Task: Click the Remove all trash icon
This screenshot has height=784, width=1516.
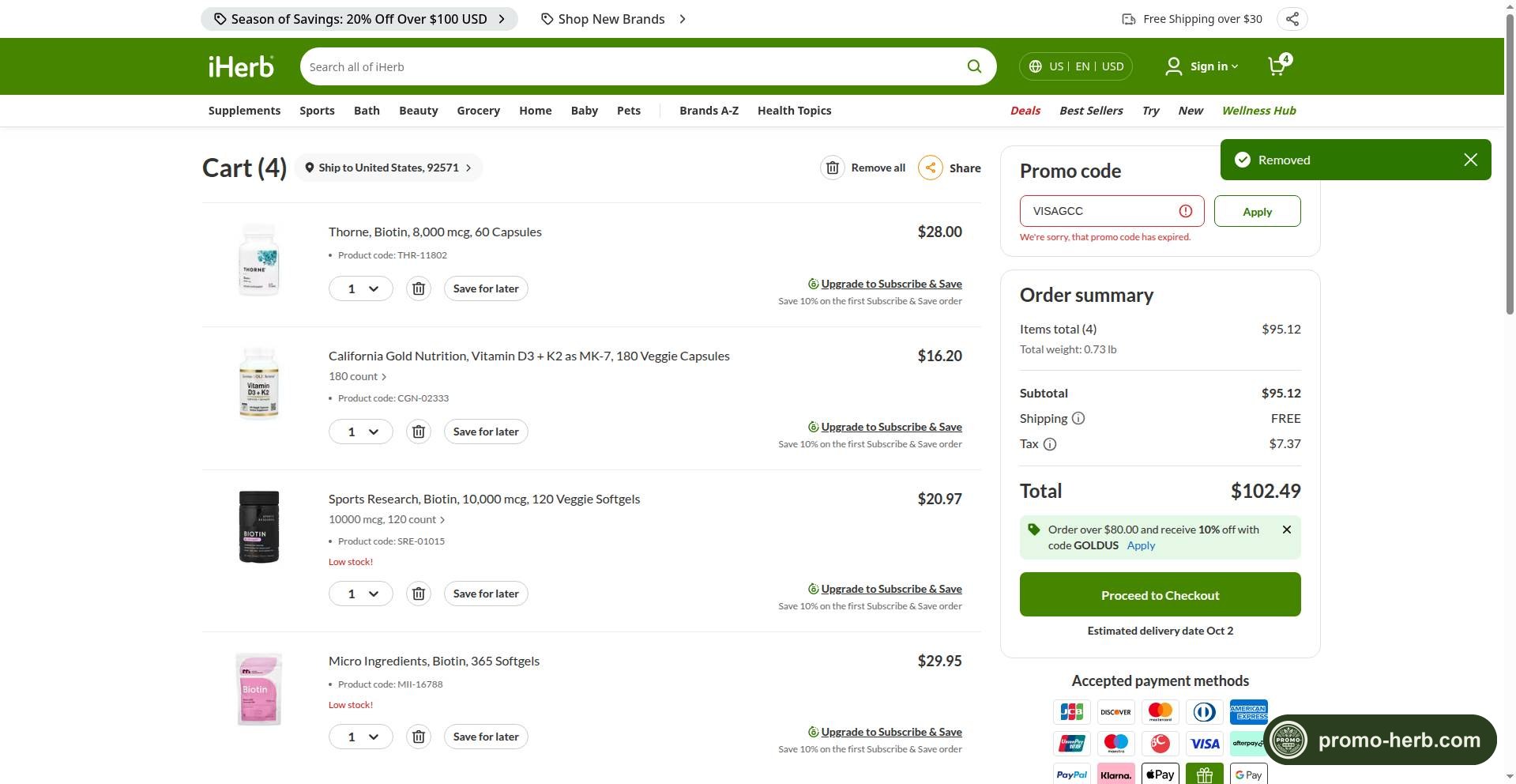Action: [833, 168]
